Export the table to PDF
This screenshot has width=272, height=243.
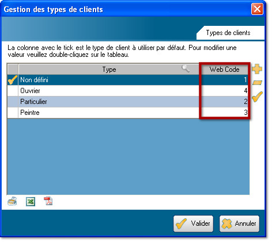[48, 201]
